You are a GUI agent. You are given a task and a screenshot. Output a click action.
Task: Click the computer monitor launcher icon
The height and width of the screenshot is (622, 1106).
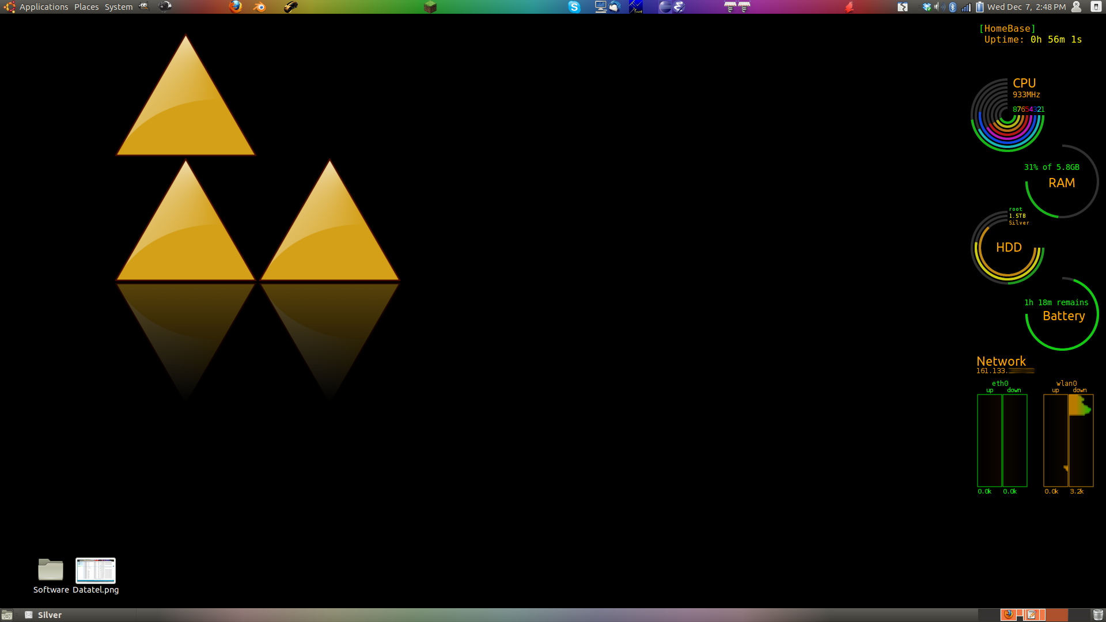[601, 7]
